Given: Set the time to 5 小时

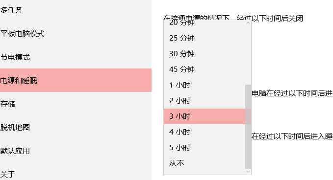Looking at the screenshot, I should click(x=205, y=148).
